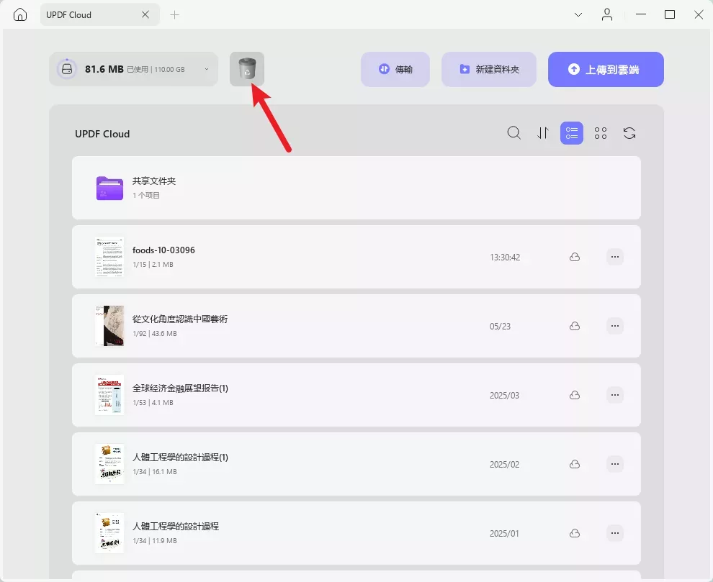Open the 傳輸 transfer list

click(395, 69)
